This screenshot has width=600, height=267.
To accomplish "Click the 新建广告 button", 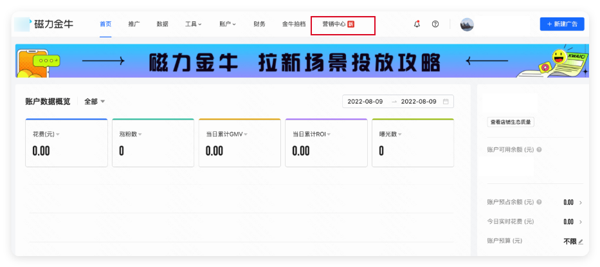I will (x=562, y=24).
